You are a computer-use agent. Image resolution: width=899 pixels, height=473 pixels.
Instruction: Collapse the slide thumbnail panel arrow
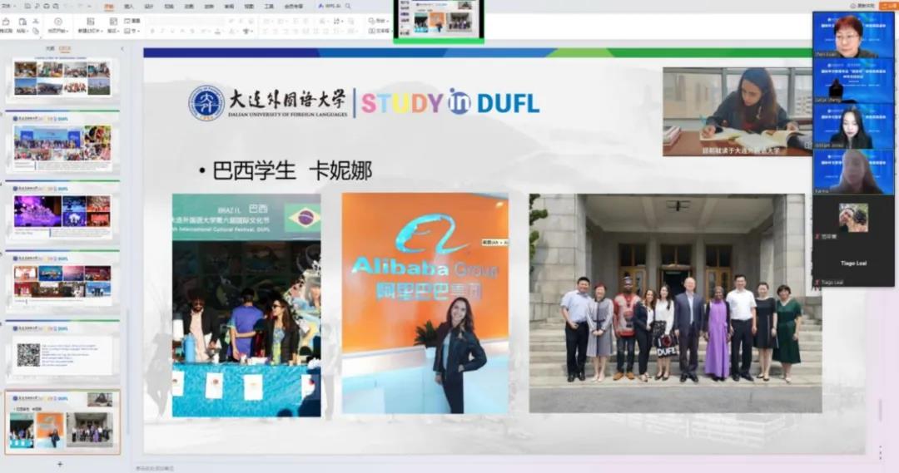pos(122,49)
